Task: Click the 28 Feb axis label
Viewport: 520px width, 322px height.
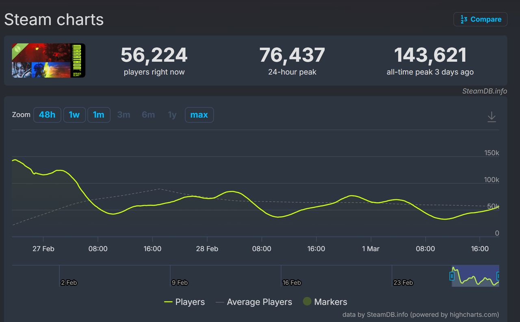Action: point(207,249)
